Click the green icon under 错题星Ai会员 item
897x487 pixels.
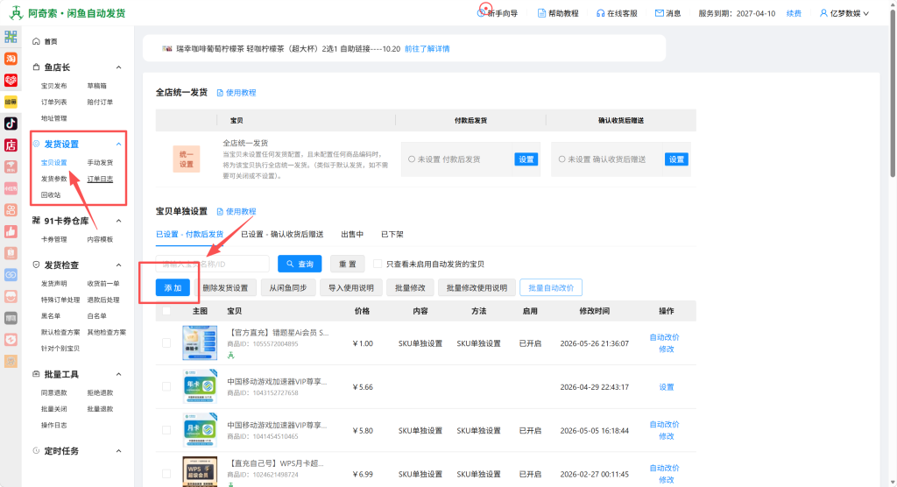pos(230,356)
